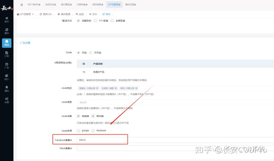274x161 pixels.
Task: Open the 商品 section in the sidebar
Action: point(7,43)
